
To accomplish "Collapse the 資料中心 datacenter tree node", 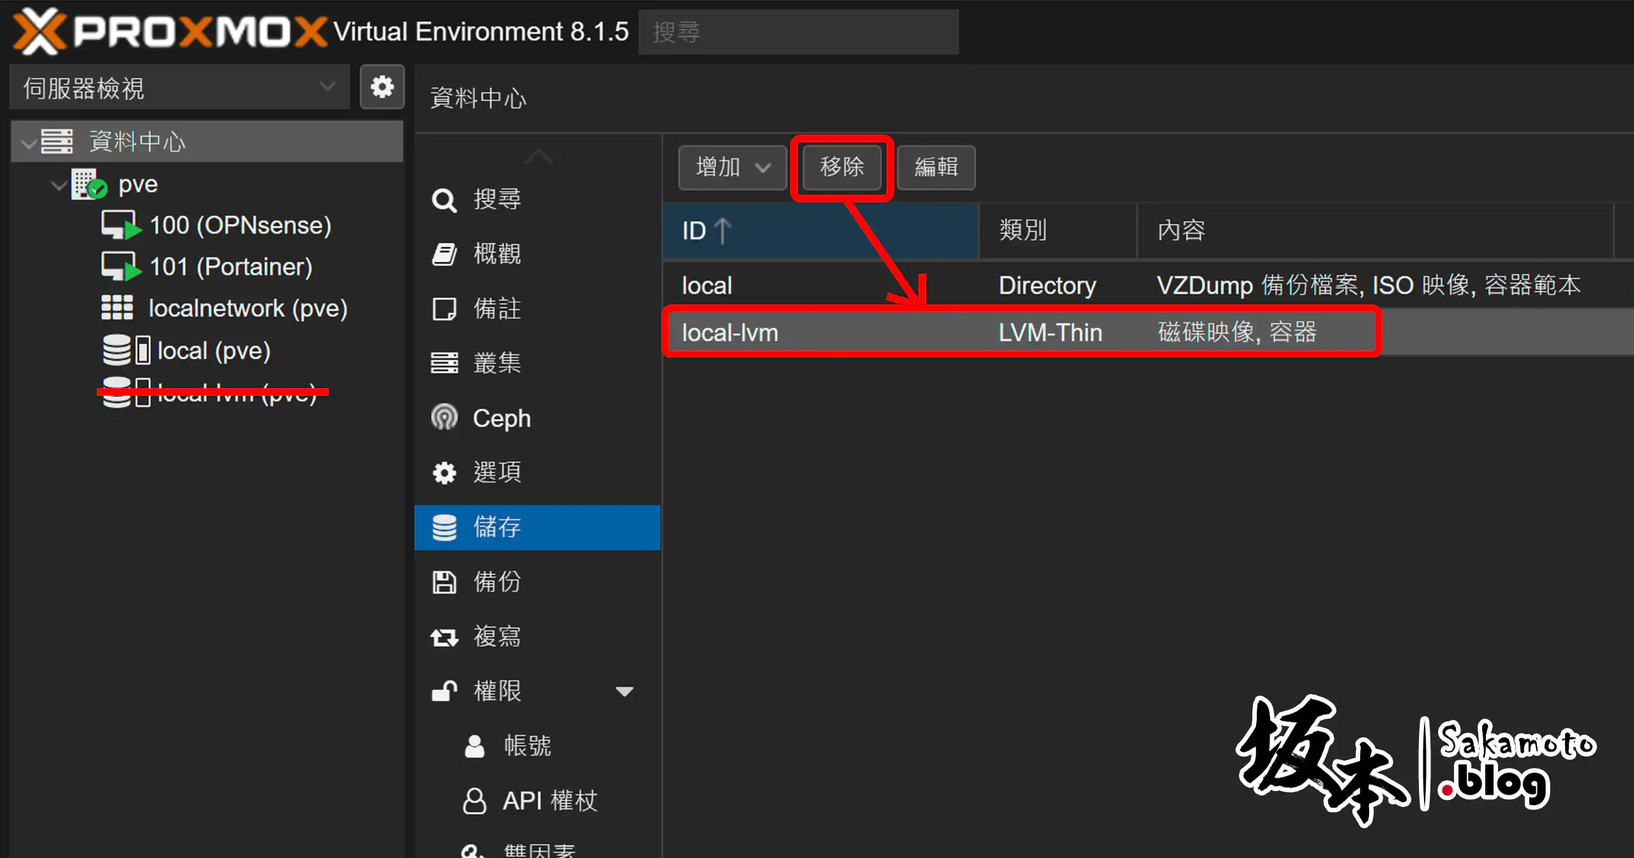I will click(28, 142).
